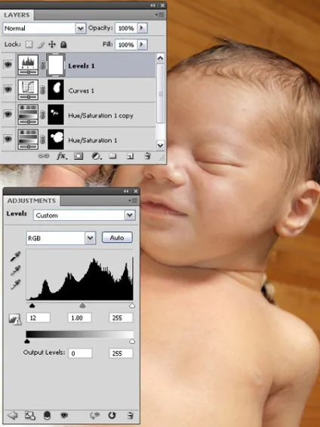Select the LAYERS panel tab
The image size is (320, 427).
[x=17, y=15]
